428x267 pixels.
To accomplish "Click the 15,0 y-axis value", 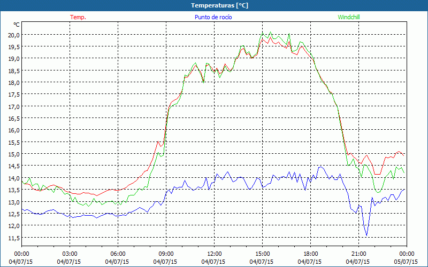I will tap(13, 154).
